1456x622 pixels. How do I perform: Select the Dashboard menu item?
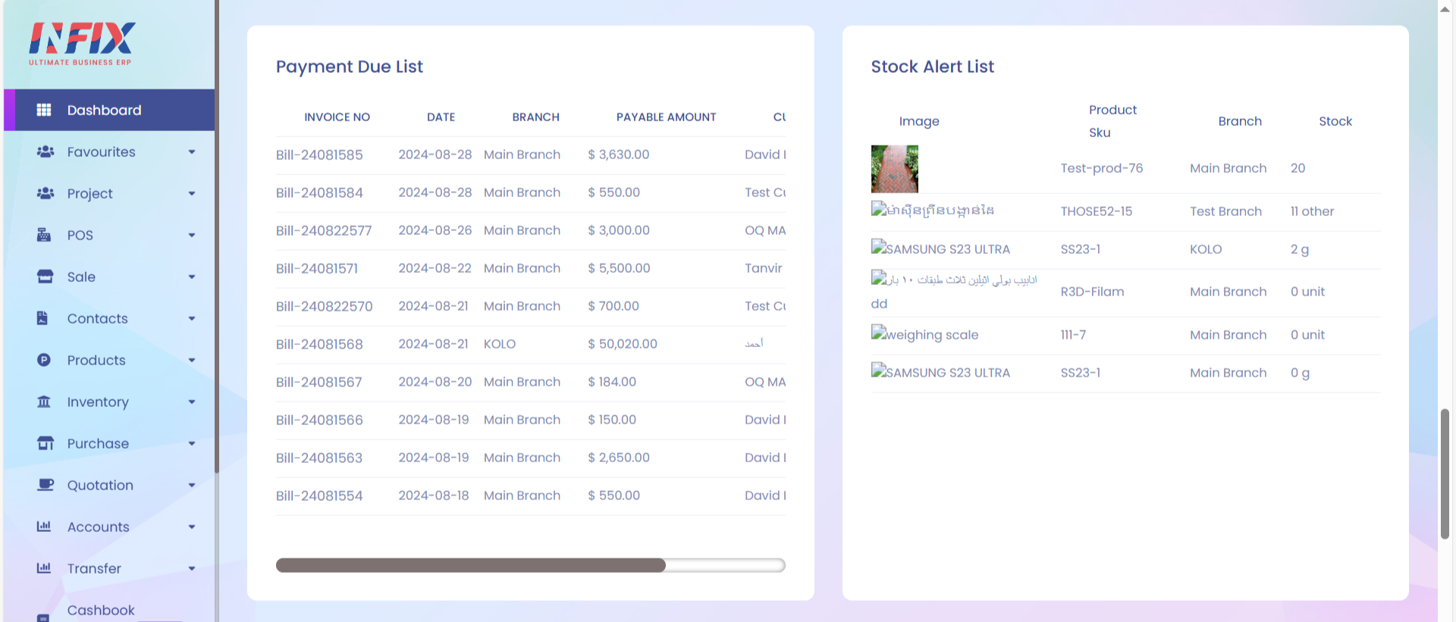109,110
